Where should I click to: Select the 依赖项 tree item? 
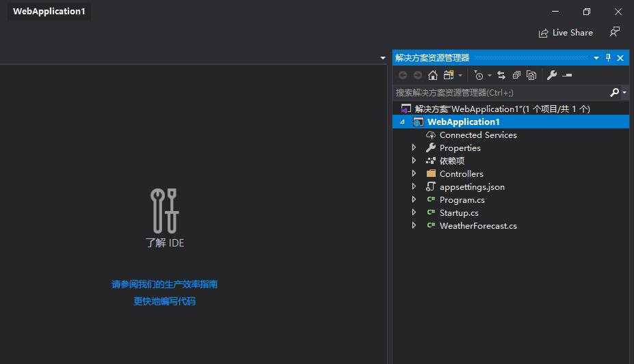[452, 161]
